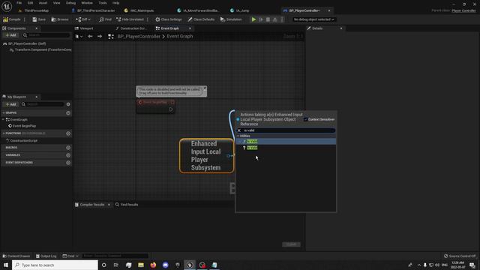This screenshot has width=480, height=270.
Task: Open Find Results tab
Action: pos(127,205)
